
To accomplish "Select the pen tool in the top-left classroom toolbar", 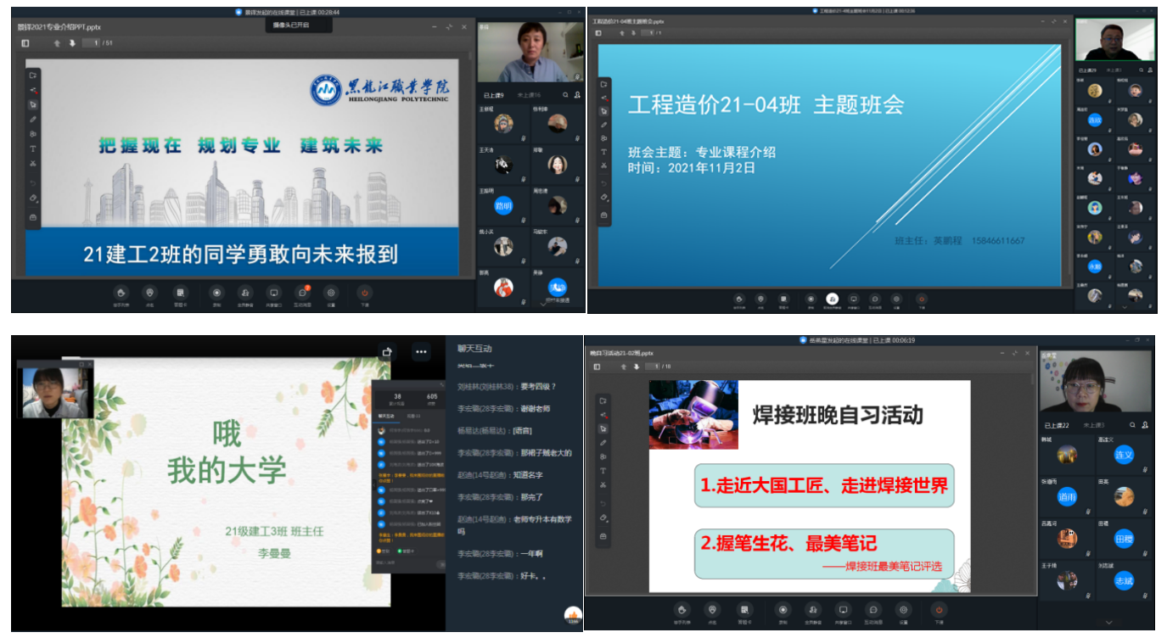I will tap(33, 119).
